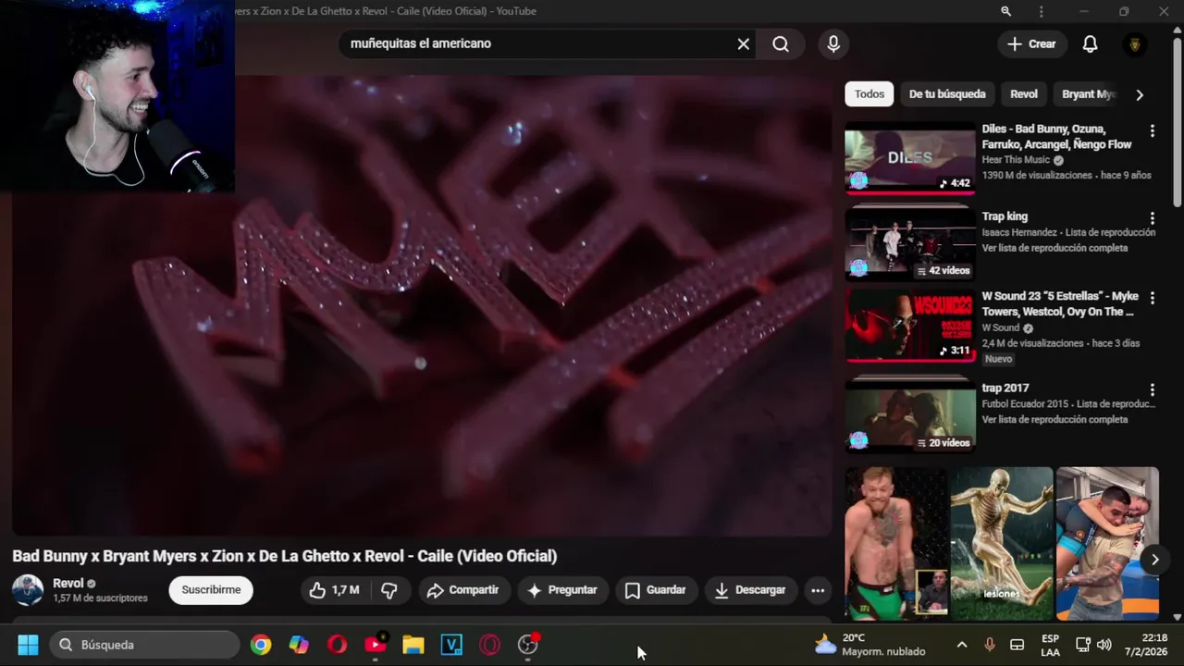Click the Diles - Bad Bunny, Ozuna title
1184x666 pixels.
1056,137
